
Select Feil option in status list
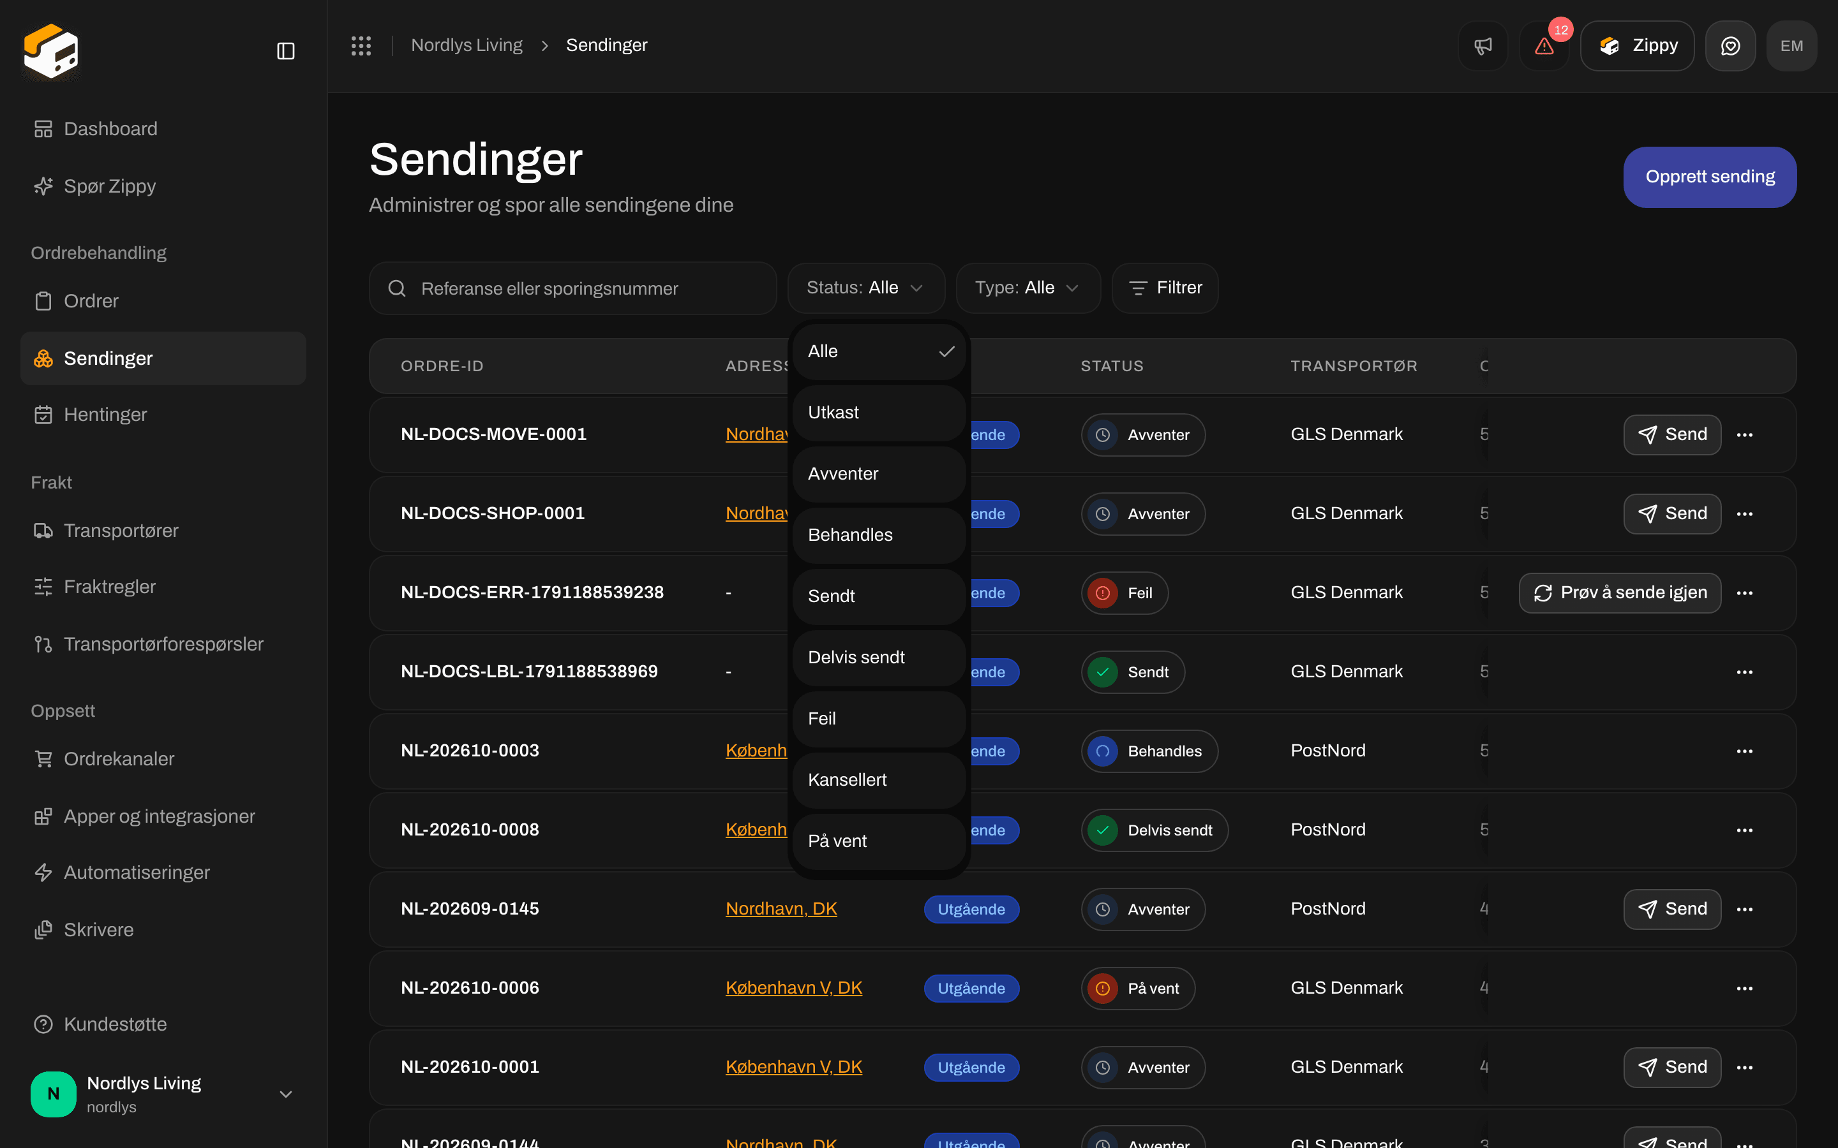pyautogui.click(x=879, y=719)
